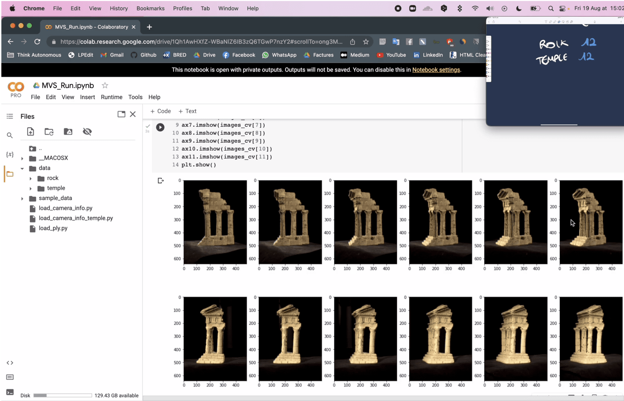This screenshot has height=401, width=624.
Task: Click the upload file icon in Files
Action: 31,132
